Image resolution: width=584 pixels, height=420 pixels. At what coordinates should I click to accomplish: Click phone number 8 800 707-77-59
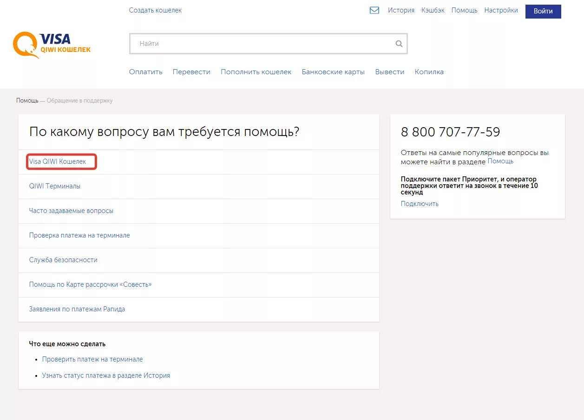pos(451,132)
